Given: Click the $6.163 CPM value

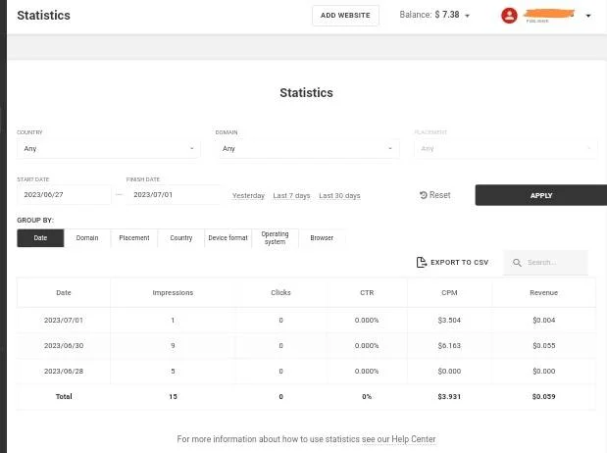Looking at the screenshot, I should coord(449,346).
